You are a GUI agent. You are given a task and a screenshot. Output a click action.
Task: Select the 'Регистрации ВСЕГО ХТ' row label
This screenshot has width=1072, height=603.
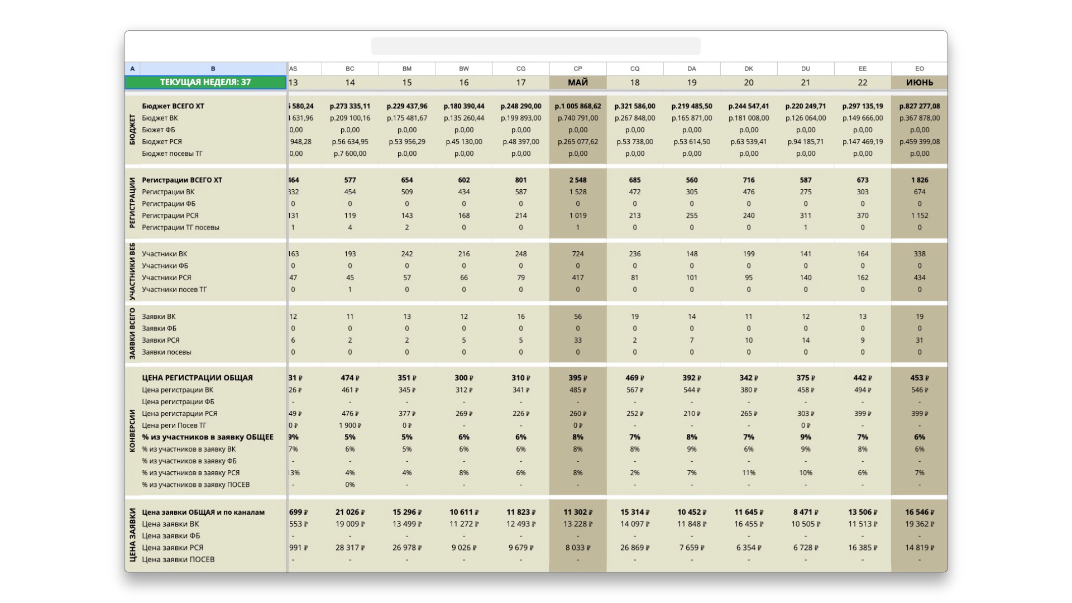[182, 180]
